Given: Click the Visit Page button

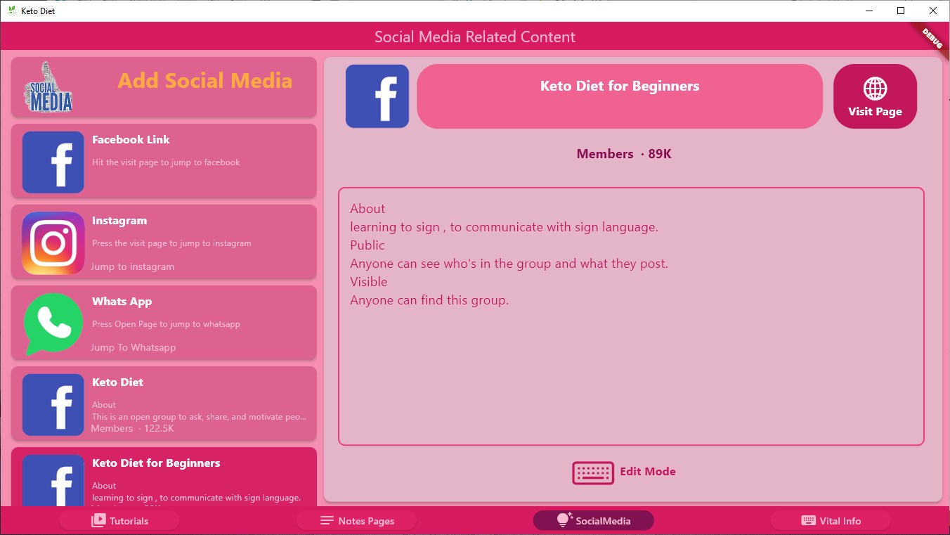Looking at the screenshot, I should pyautogui.click(x=875, y=96).
